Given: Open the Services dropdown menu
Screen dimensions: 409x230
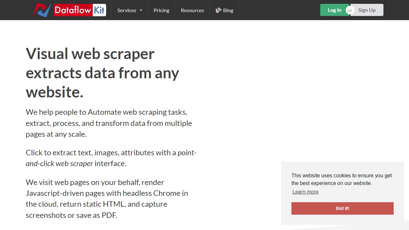Looking at the screenshot, I should click(130, 10).
